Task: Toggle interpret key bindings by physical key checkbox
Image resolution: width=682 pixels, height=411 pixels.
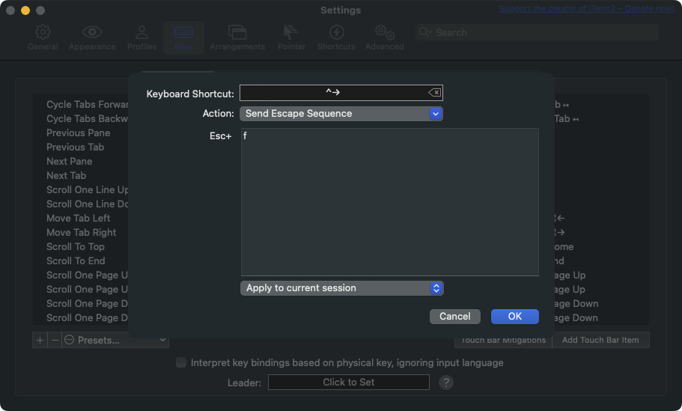Action: coord(181,362)
